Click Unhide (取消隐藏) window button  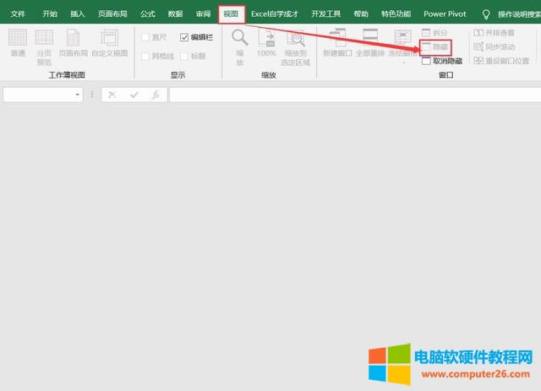coord(442,61)
